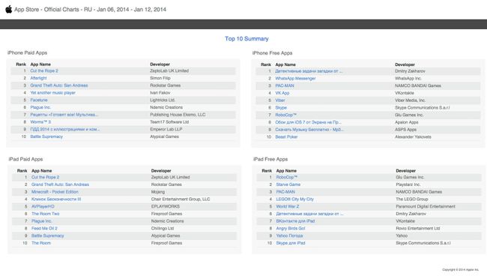This screenshot has height=276, width=487.
Task: Open Battle Supremacy in iPhone Paid Apps
Action: (46, 136)
